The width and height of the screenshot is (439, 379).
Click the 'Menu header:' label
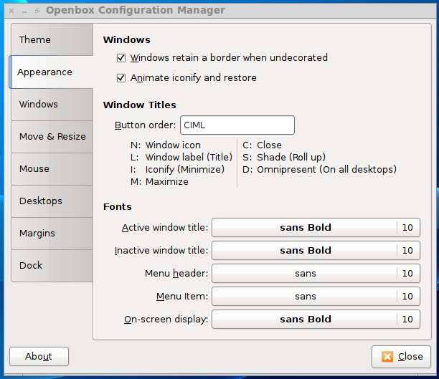(176, 273)
